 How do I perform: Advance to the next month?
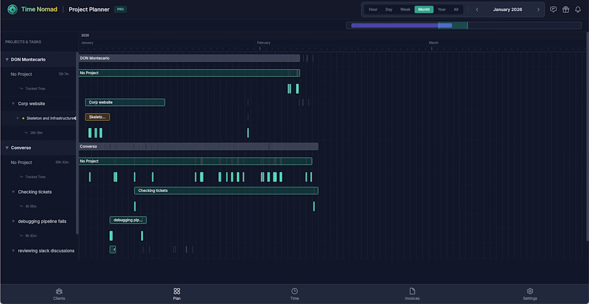click(538, 10)
